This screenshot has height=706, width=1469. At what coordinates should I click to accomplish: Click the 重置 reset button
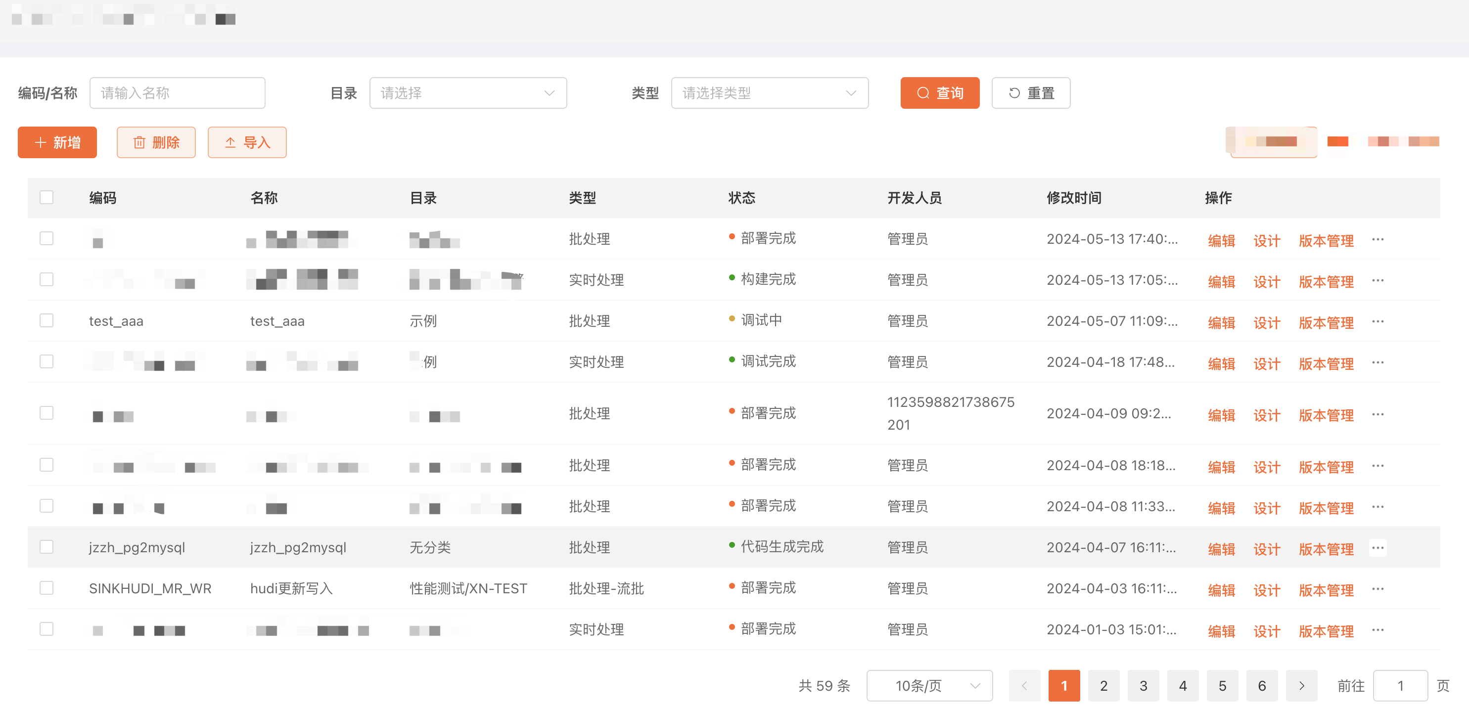tap(1031, 93)
